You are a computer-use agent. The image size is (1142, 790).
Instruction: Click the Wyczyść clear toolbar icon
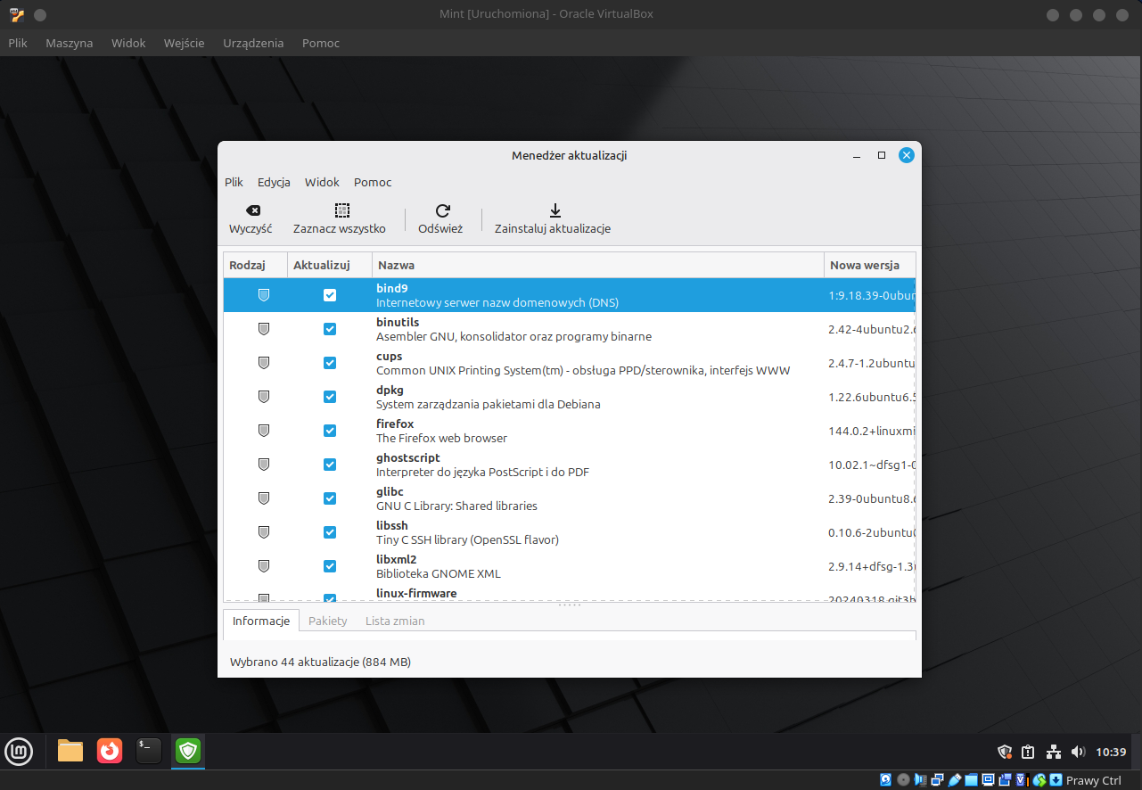(253, 210)
